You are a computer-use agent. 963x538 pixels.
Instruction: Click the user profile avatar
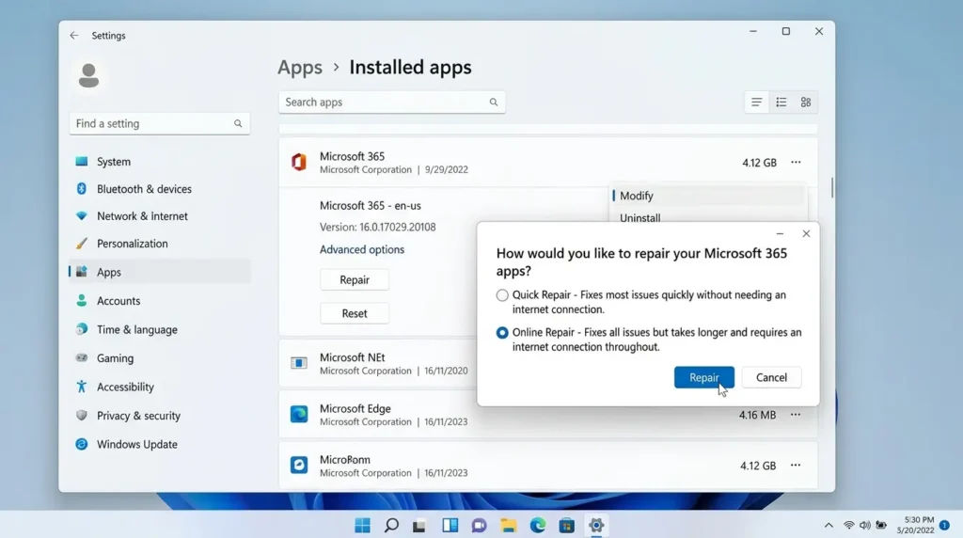(x=88, y=75)
